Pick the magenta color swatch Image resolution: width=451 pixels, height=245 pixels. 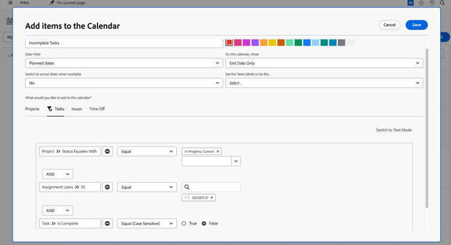tap(246, 43)
